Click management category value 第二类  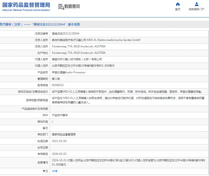click(x=56, y=79)
